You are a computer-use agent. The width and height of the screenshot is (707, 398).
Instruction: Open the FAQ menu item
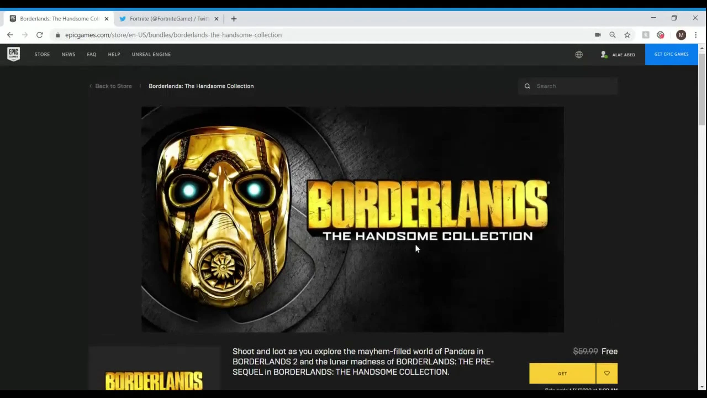pyautogui.click(x=92, y=54)
